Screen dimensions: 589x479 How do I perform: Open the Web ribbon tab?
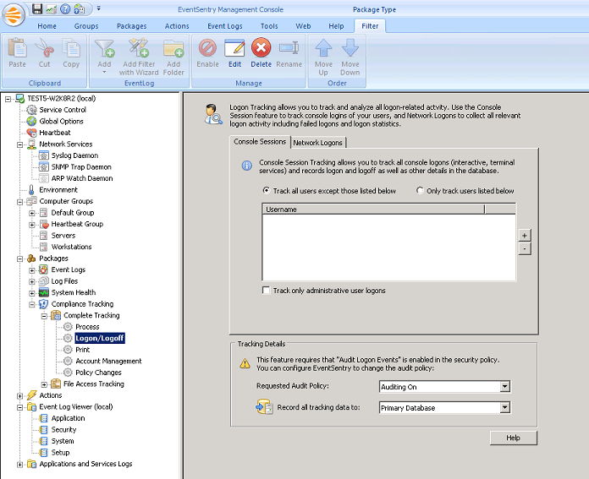[x=303, y=26]
